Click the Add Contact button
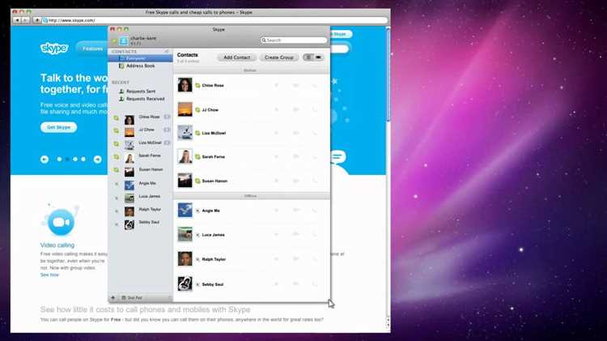 click(x=237, y=58)
